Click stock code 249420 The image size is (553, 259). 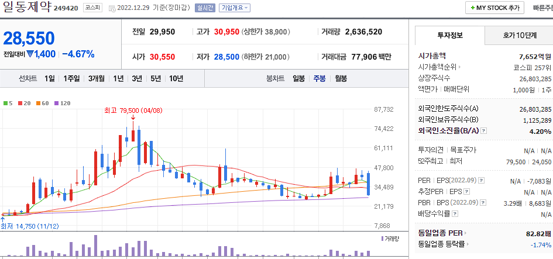(66, 8)
